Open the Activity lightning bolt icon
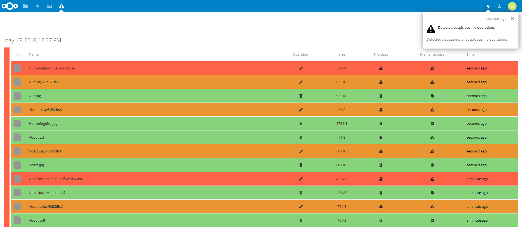This screenshot has width=522, height=233. (38, 6)
